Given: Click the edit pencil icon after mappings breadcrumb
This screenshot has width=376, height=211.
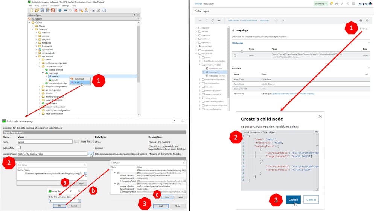Looking at the screenshot, I should click(x=283, y=21).
